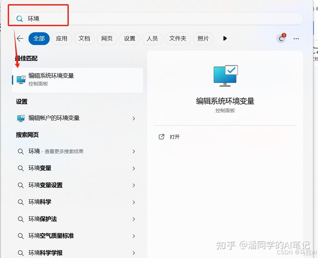The image size is (318, 258).
Task: Expand chevron for 环境科学 suggestion
Action: coord(134,202)
